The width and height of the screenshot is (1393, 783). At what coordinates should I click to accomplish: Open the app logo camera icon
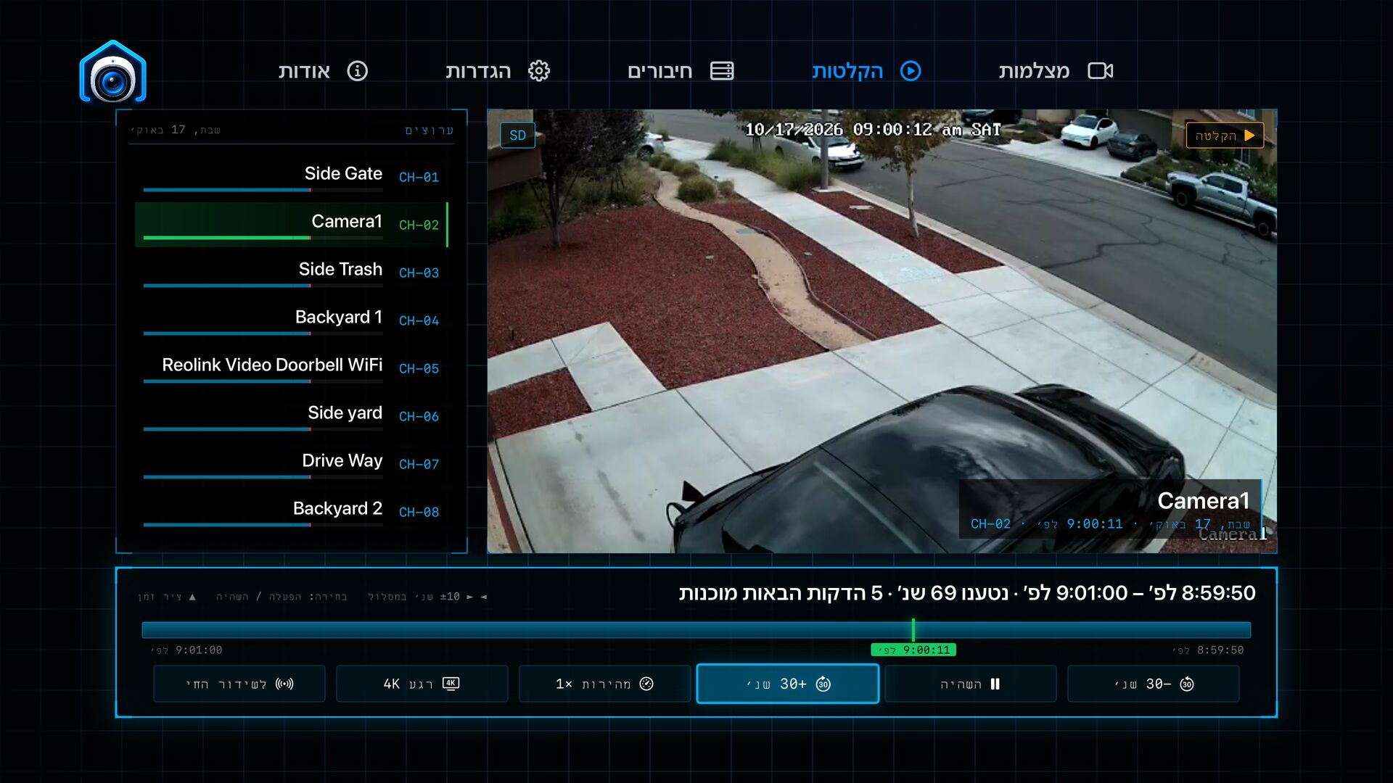pos(112,72)
